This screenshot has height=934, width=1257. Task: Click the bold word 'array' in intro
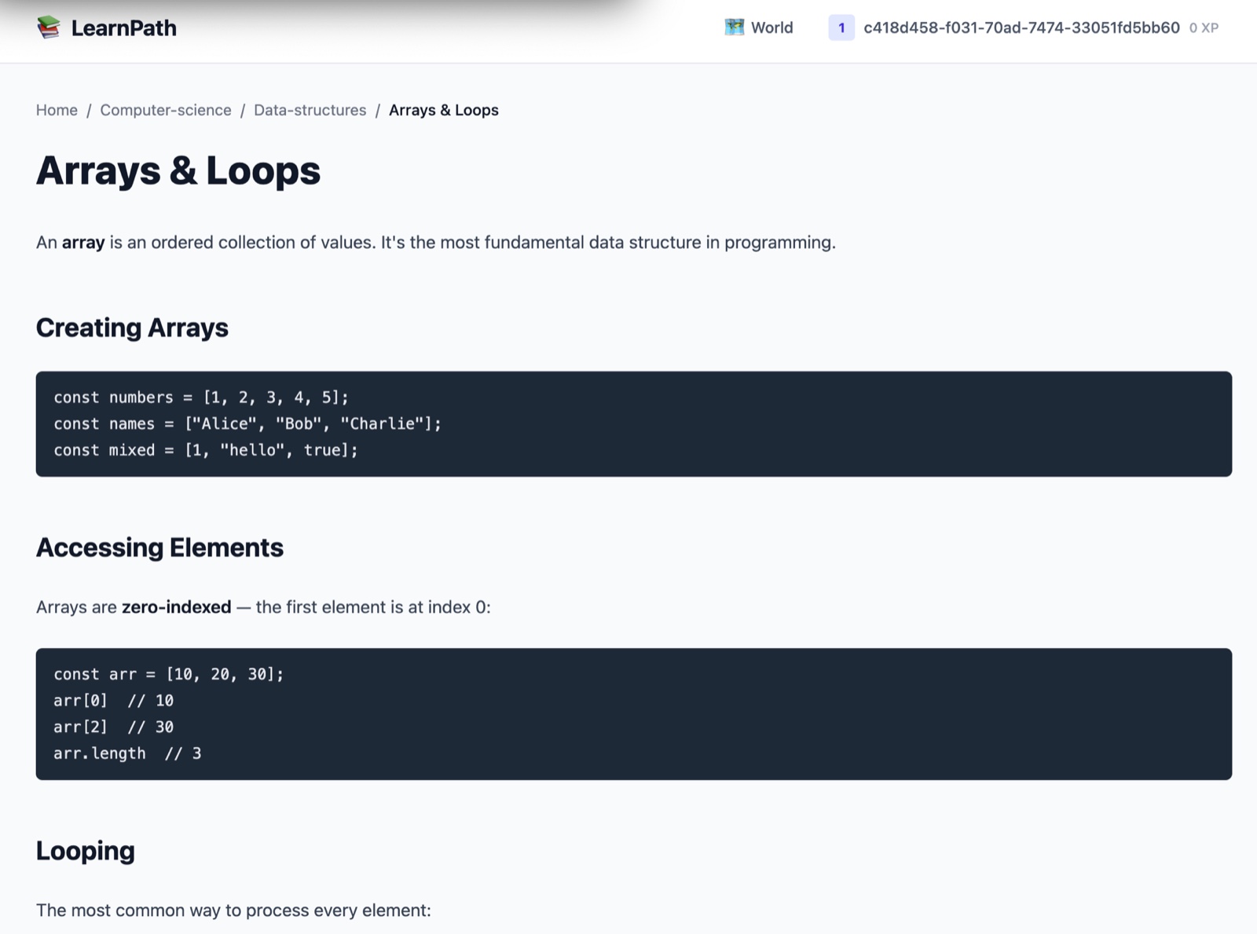click(83, 243)
